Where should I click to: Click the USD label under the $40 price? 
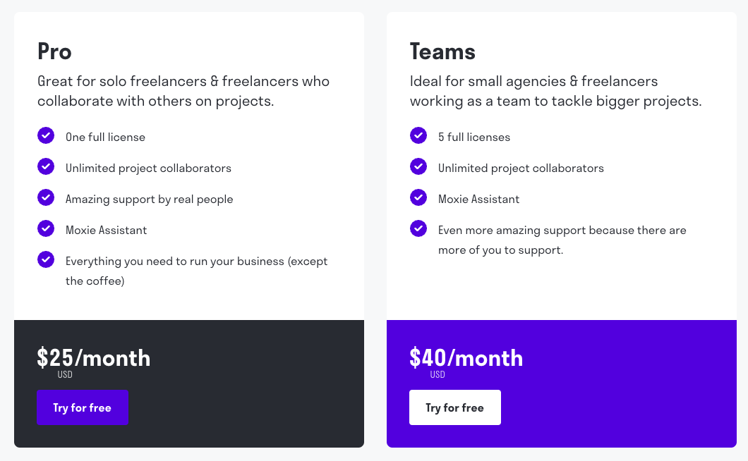pos(438,375)
